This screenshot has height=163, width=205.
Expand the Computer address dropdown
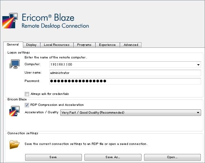pos(199,65)
